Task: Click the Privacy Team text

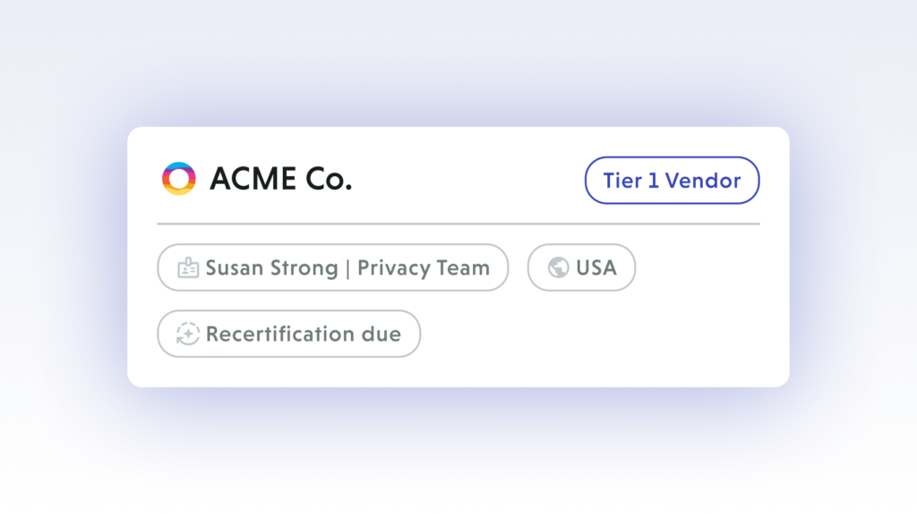Action: (424, 267)
